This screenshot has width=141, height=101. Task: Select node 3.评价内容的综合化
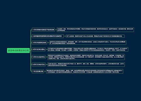click(x=39, y=43)
